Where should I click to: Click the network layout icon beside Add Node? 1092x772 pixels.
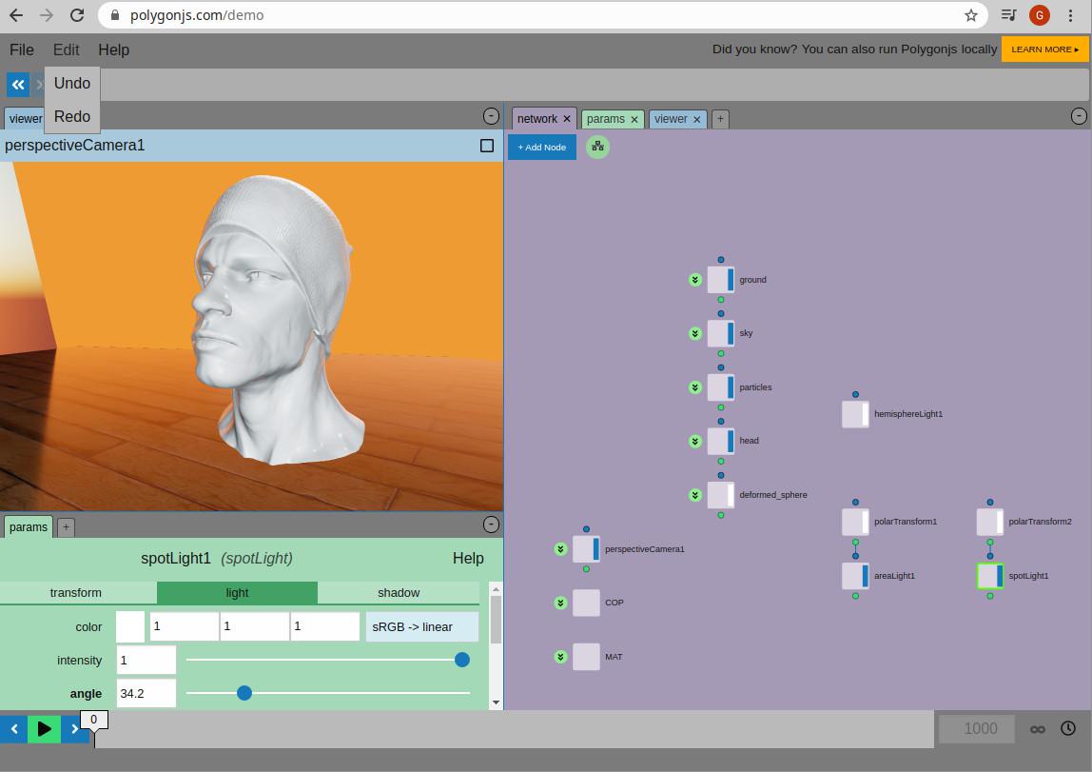click(597, 147)
